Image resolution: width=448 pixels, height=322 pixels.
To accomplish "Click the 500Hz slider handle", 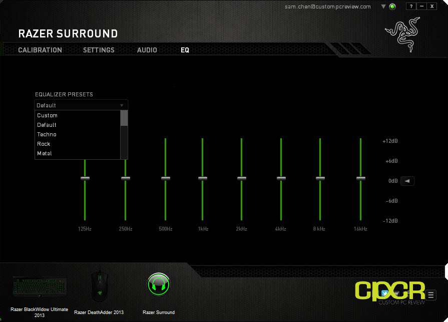I will pyautogui.click(x=165, y=178).
